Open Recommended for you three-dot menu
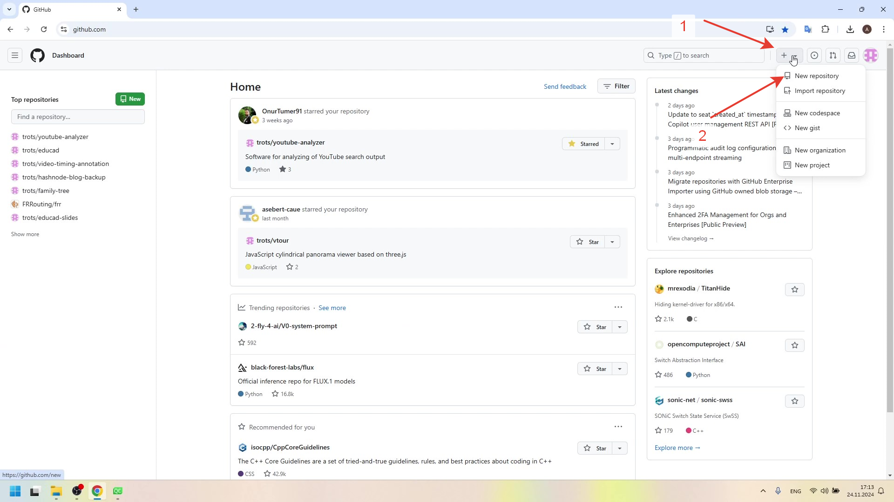The width and height of the screenshot is (894, 502). (618, 427)
